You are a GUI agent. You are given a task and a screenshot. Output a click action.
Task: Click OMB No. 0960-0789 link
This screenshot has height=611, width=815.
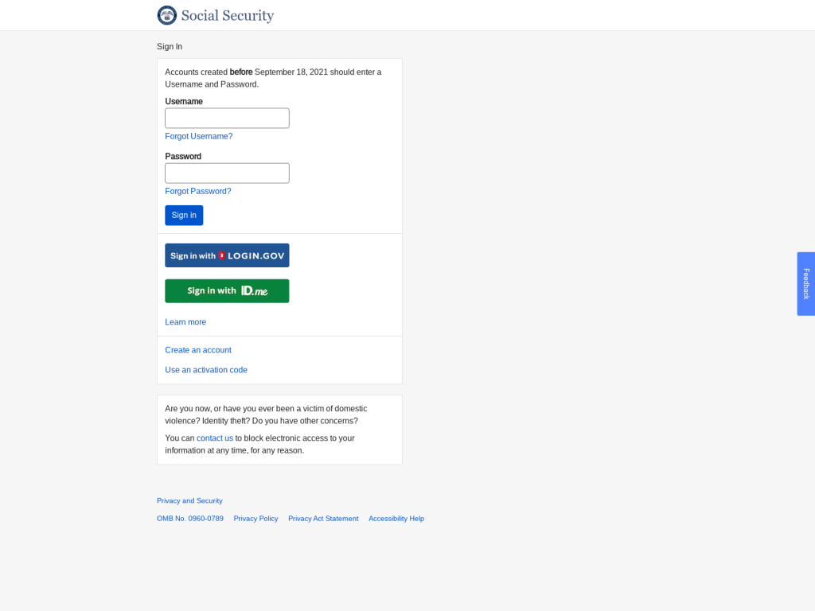pyautogui.click(x=190, y=519)
